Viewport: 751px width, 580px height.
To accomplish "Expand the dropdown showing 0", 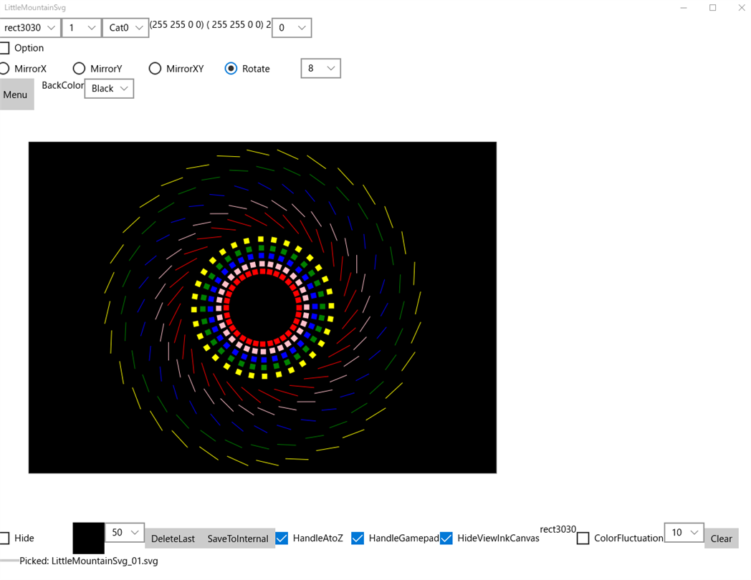I will [x=292, y=28].
